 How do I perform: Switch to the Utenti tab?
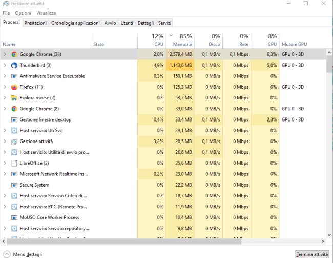tap(127, 23)
